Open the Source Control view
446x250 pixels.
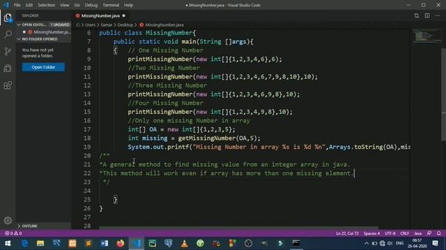pyautogui.click(x=8, y=51)
